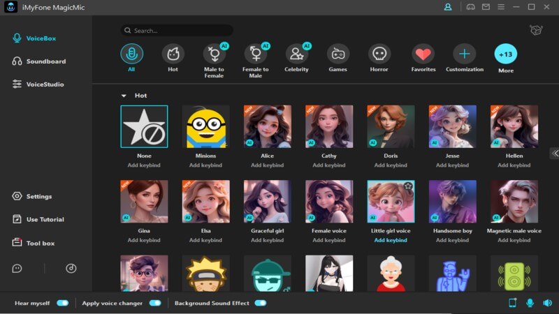Add keybind for Handsome boy

(x=452, y=240)
